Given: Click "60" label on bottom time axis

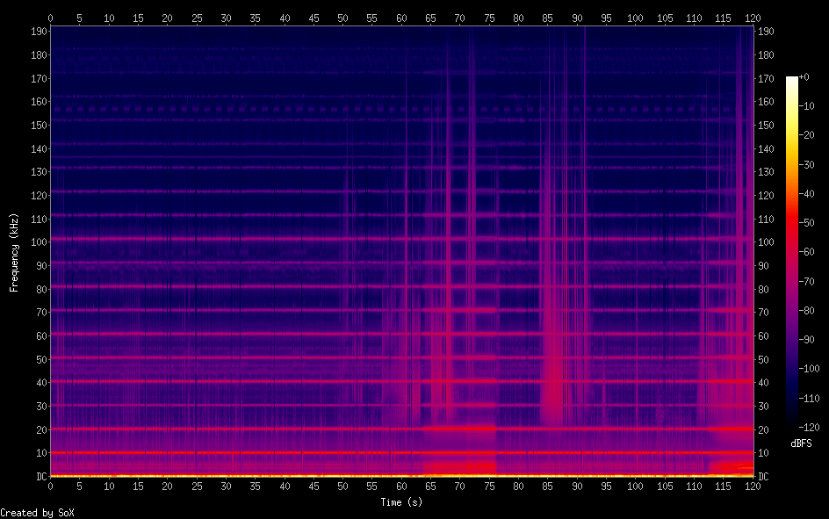Looking at the screenshot, I should point(401,486).
